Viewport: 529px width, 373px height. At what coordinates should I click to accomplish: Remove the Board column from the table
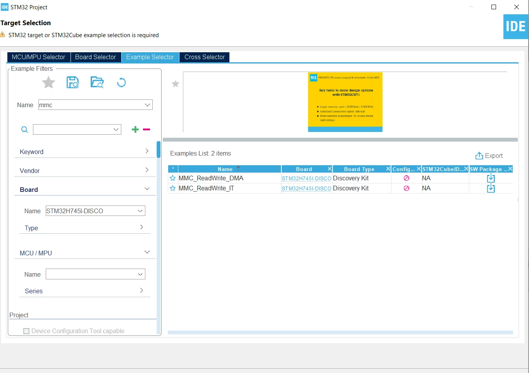330,169
